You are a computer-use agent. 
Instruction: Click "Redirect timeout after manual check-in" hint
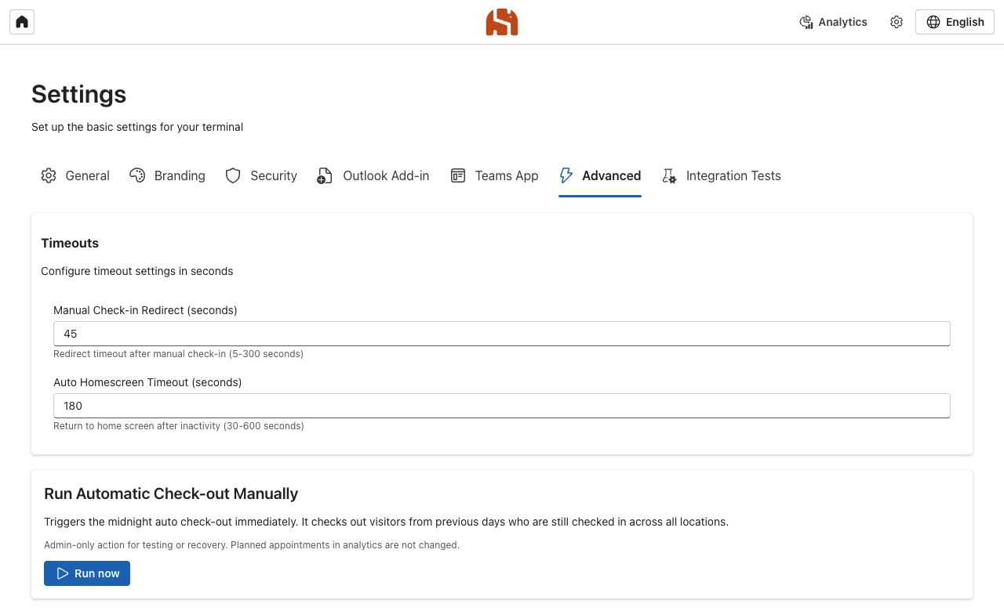click(x=178, y=354)
